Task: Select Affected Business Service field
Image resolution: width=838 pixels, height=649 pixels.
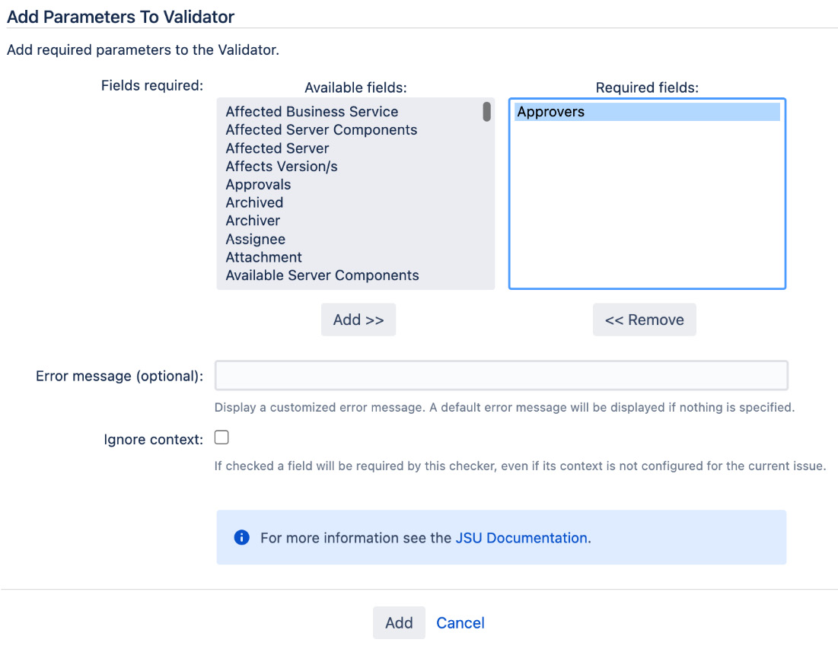Action: pos(311,111)
